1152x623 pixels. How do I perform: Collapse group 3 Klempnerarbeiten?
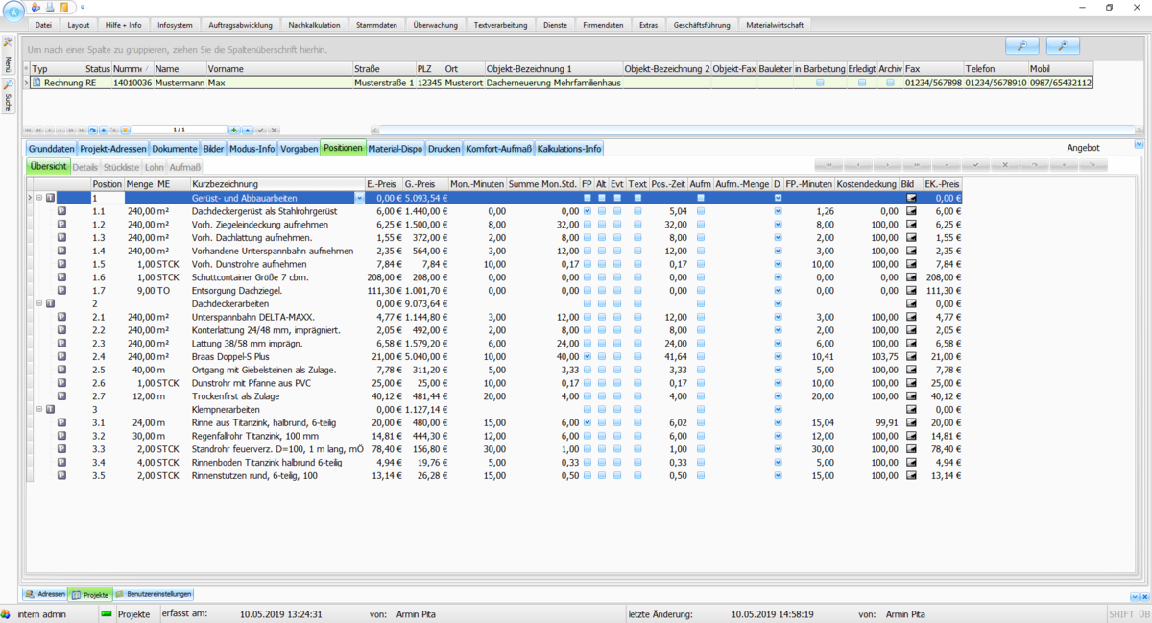pyautogui.click(x=39, y=409)
